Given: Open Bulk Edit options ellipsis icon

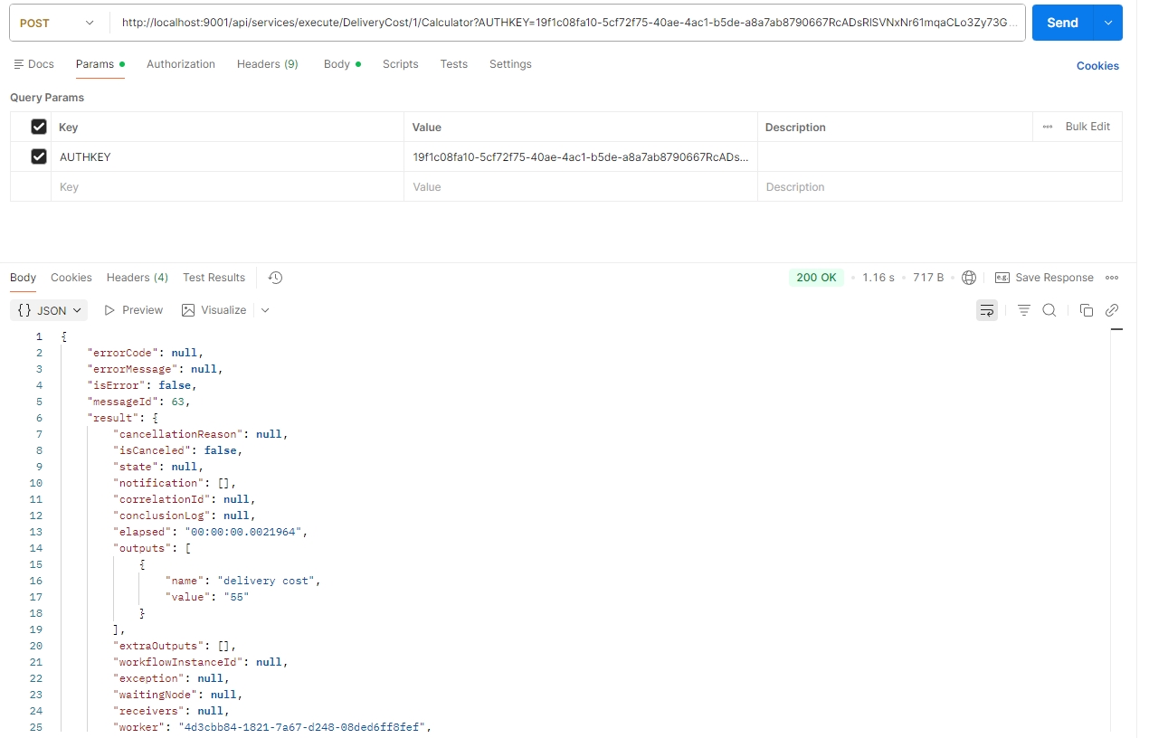Looking at the screenshot, I should coord(1048,127).
